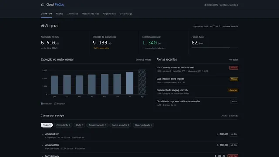Viewport: 279px width, 157px height.
Task: Click the AWS accounts and regions text
Action: pos(221,5)
